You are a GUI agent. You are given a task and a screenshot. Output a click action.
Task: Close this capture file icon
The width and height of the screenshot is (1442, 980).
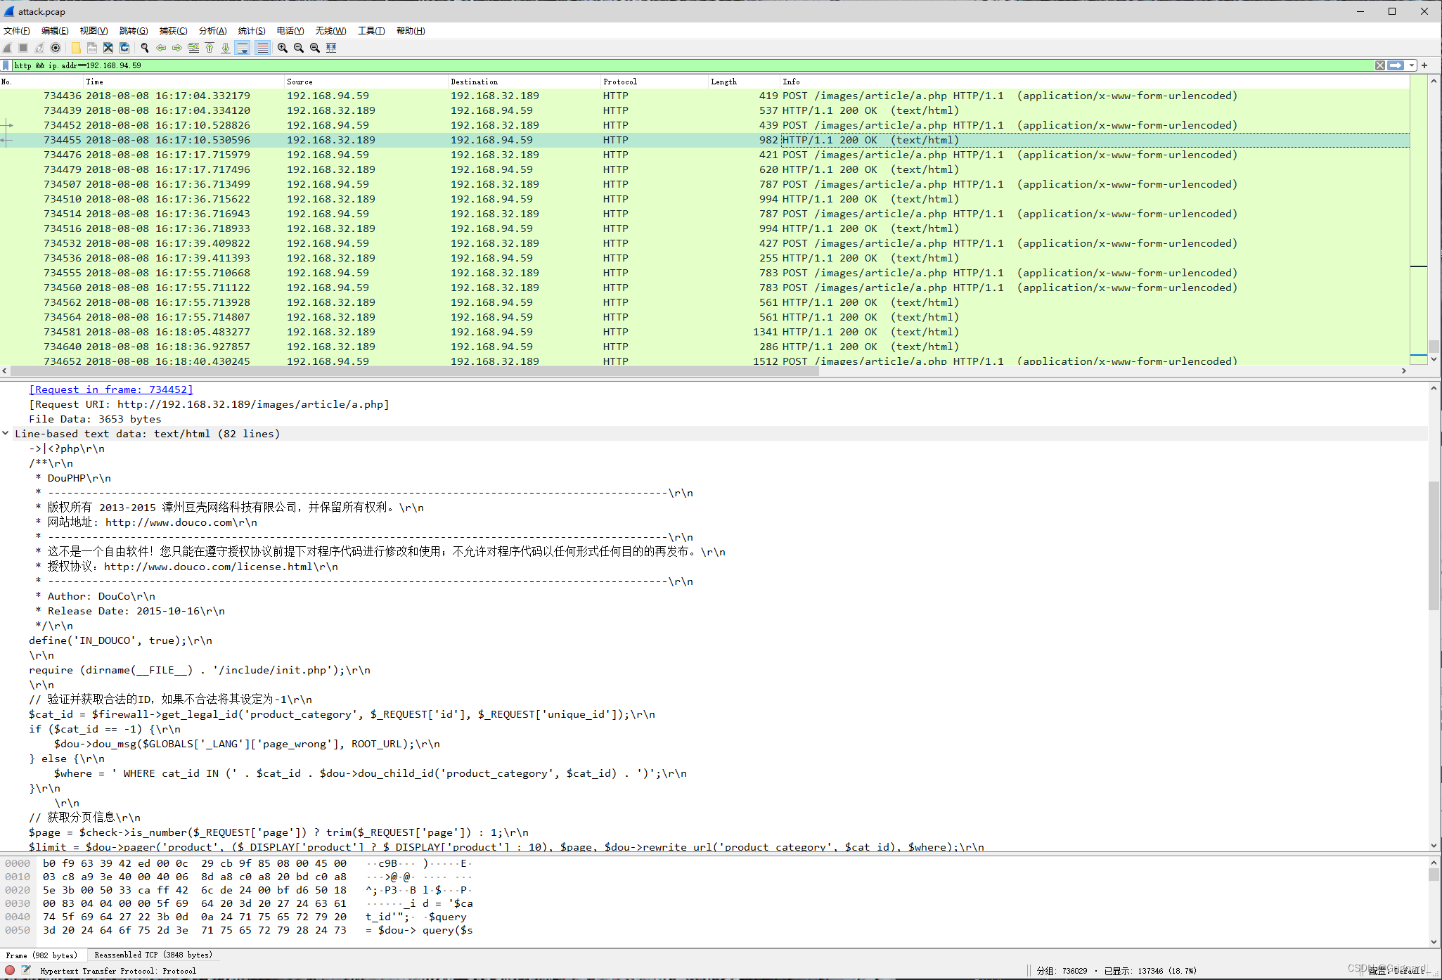108,48
